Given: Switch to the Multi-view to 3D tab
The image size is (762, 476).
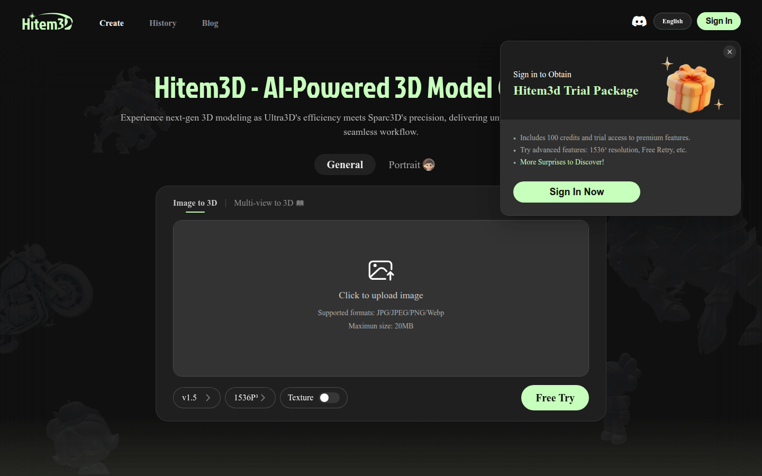Looking at the screenshot, I should coord(264,203).
